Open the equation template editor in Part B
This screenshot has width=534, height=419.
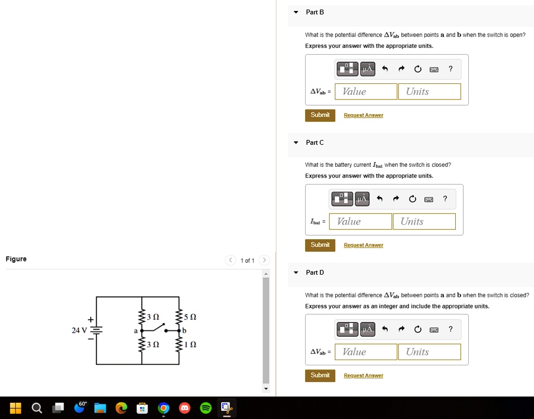click(x=347, y=68)
